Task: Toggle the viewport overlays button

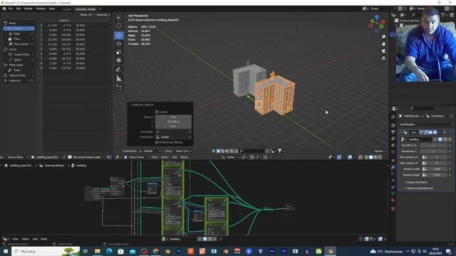Action: point(350,157)
